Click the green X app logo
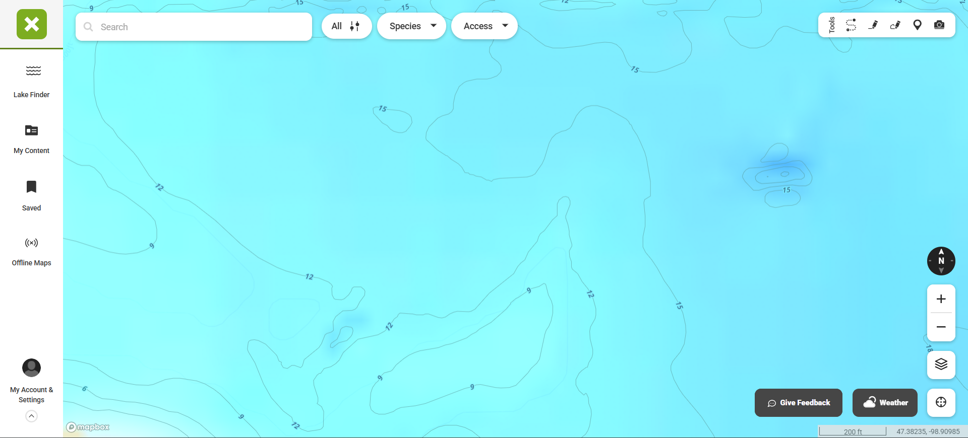The height and width of the screenshot is (438, 968). [32, 24]
